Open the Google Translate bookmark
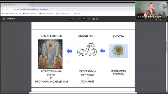The width and height of the screenshot is (168, 94). pos(8,14)
